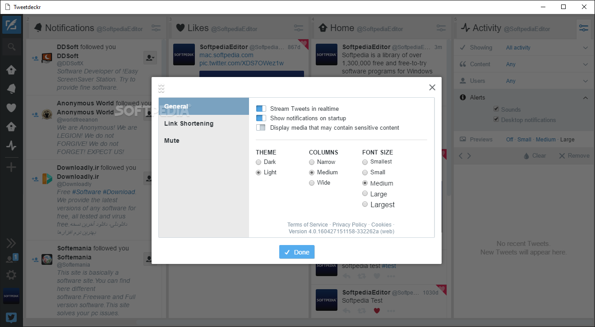Open Notifications column settings slider icon

[156, 28]
